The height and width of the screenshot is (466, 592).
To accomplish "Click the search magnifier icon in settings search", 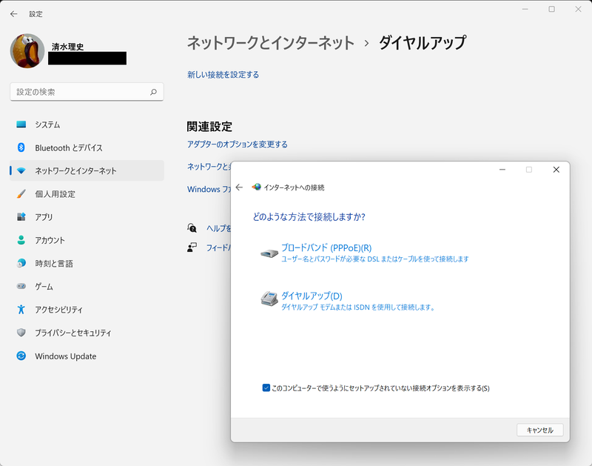I will [153, 92].
